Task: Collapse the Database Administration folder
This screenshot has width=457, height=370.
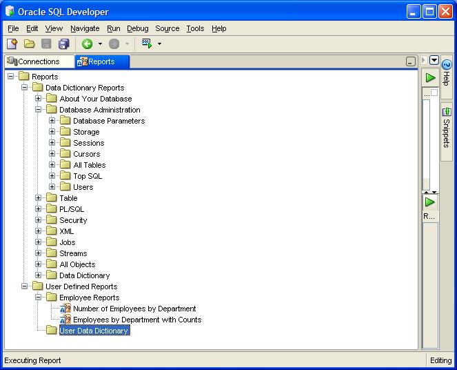Action: (38, 110)
